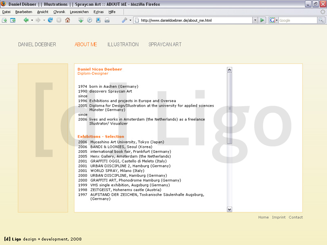Click the 'Mucashino Art University, Tokyo' entry
This screenshot has height=245, width=327.
(127, 142)
